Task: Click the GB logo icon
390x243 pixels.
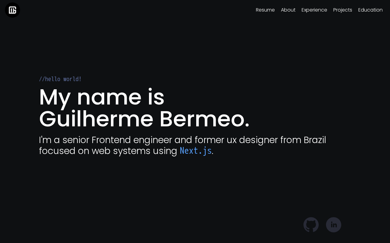Action: point(12,10)
